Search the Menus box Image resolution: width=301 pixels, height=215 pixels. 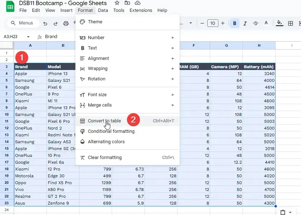(x=23, y=23)
